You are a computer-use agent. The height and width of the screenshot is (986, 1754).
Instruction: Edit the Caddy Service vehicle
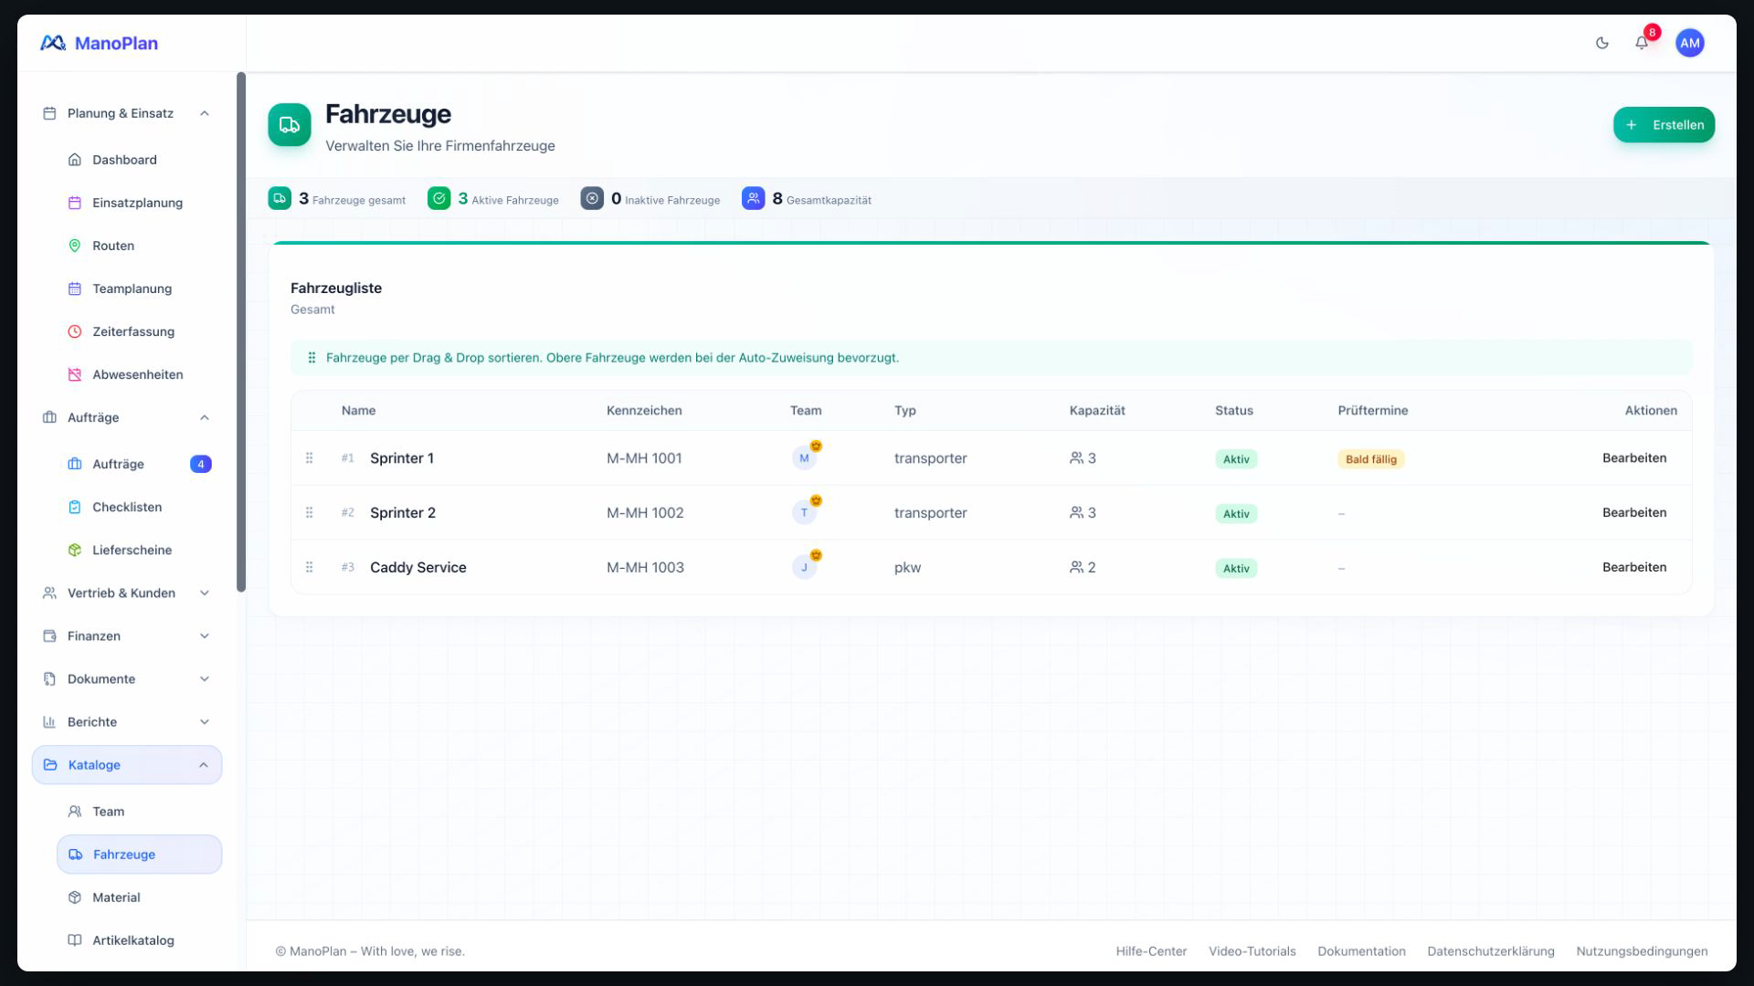[1633, 567]
